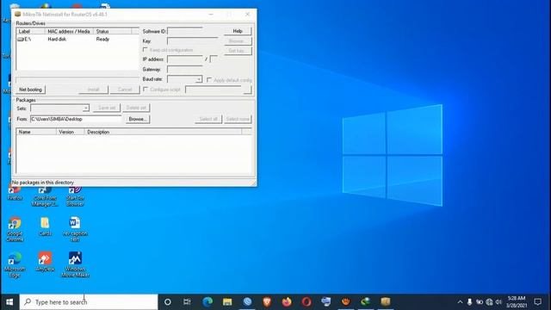Click the Gateway field
The width and height of the screenshot is (551, 310).
pos(185,70)
